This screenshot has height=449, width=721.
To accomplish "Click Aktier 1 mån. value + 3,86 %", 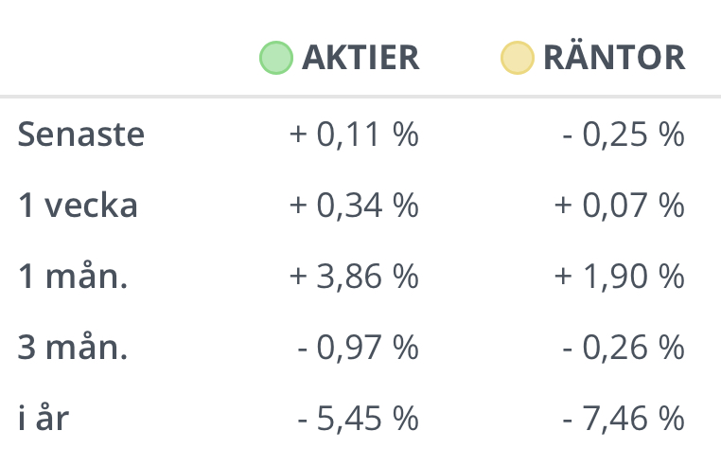I will 354,277.
